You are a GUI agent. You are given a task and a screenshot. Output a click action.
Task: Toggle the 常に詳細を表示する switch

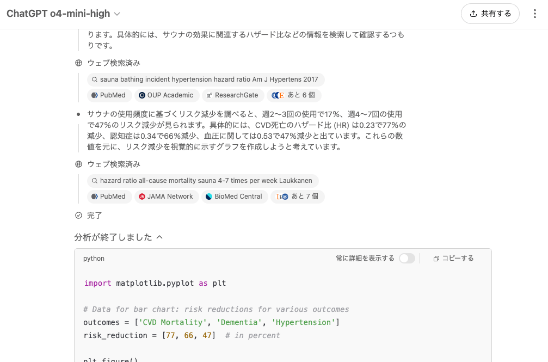tap(407, 259)
